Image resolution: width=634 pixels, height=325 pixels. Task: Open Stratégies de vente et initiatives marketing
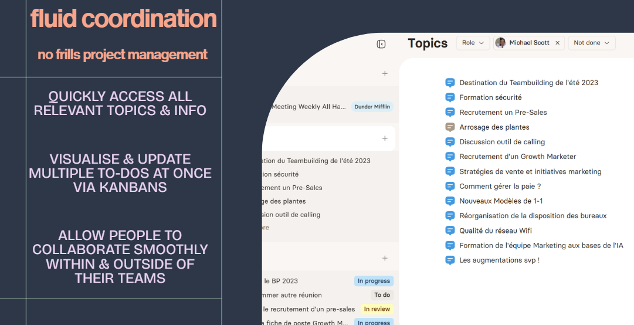click(x=530, y=171)
